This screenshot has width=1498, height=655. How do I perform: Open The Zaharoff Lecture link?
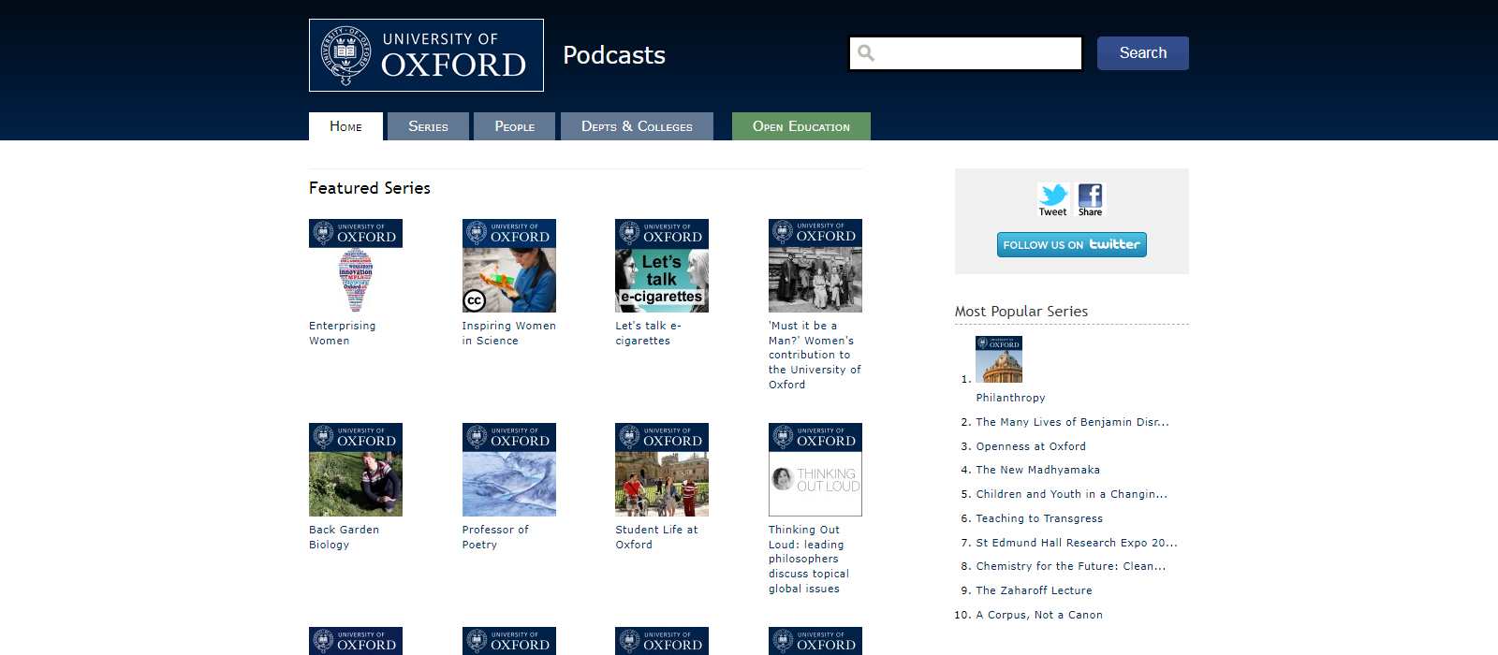pos(1034,590)
